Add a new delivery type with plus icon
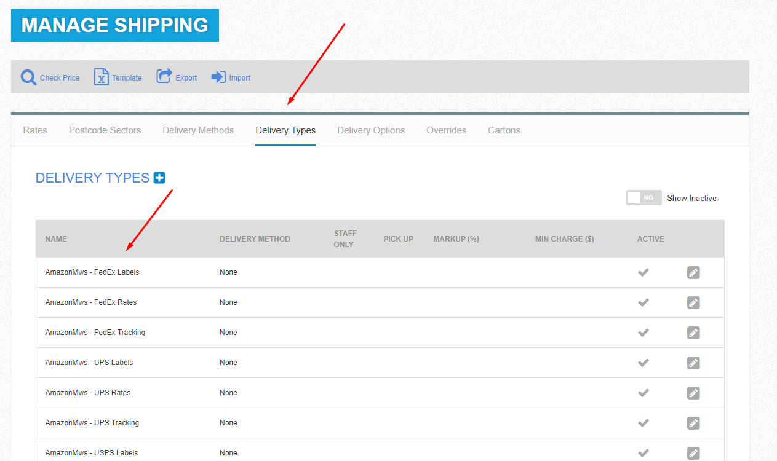 pos(159,178)
